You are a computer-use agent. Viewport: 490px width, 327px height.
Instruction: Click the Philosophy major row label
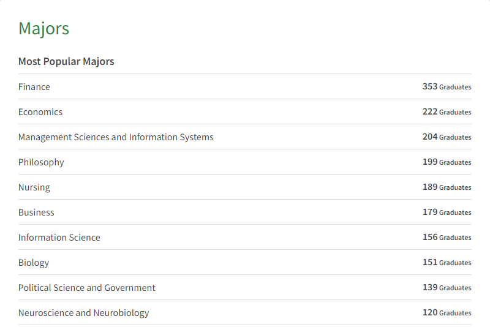click(41, 162)
